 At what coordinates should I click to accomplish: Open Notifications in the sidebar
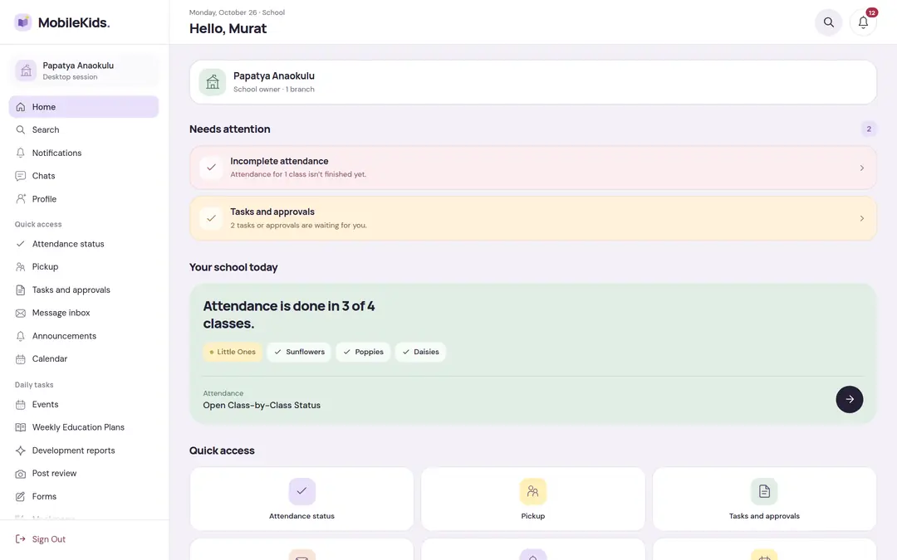[84, 153]
